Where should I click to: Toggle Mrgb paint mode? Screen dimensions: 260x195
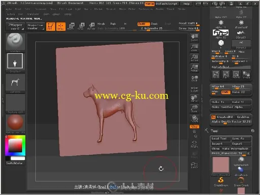[101, 24]
